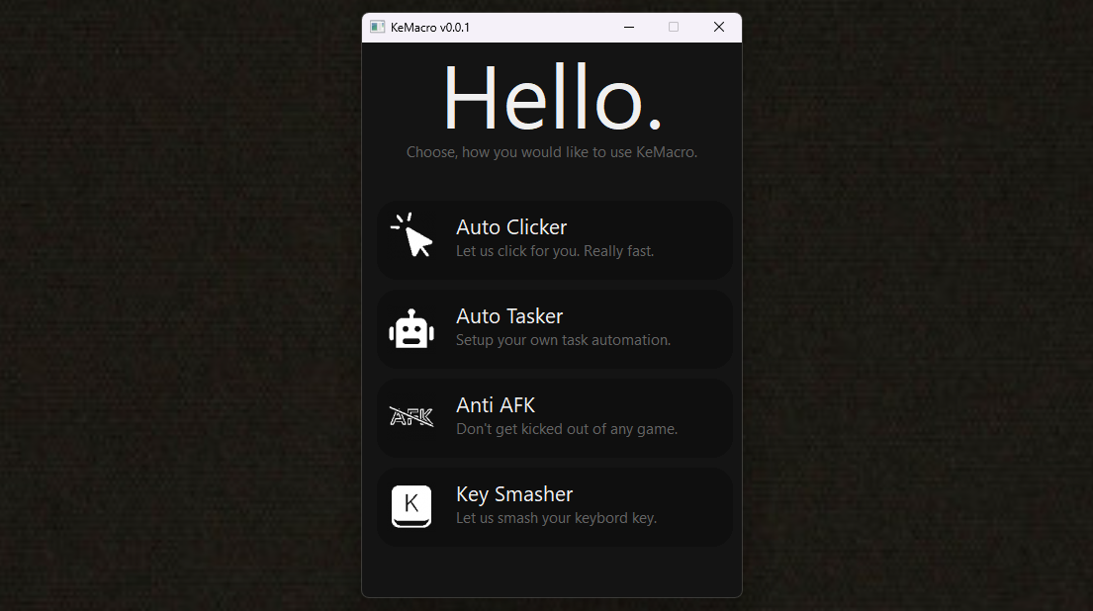Click "Let us smash your keybord key" text
Viewport: 1093px width, 611px height.
pyautogui.click(x=555, y=518)
